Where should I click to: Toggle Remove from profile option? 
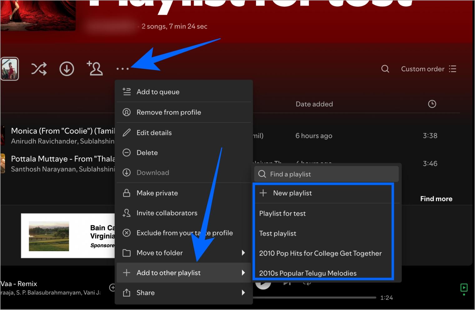coord(184,112)
